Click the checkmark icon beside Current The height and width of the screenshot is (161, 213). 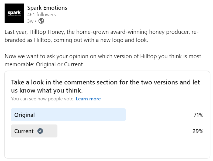point(40,131)
